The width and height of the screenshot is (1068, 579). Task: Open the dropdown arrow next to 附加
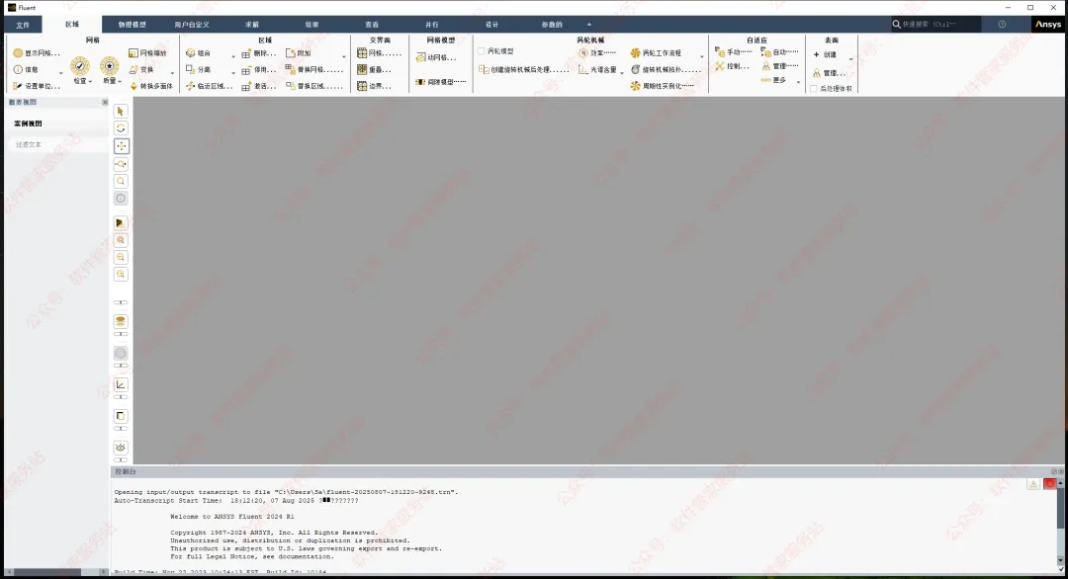(x=344, y=56)
